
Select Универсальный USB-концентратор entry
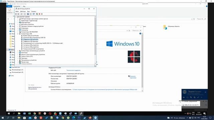click(x=33, y=49)
